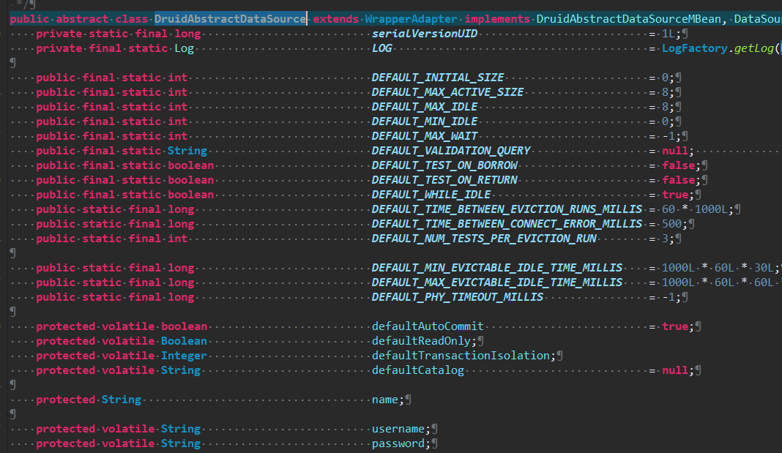The image size is (782, 453).
Task: Click the serialVersionUID field name
Action: tap(425, 34)
